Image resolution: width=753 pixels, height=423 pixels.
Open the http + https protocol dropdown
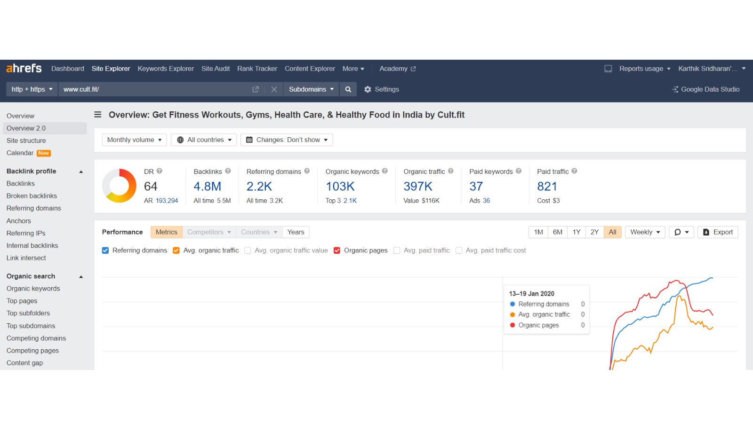pyautogui.click(x=32, y=89)
